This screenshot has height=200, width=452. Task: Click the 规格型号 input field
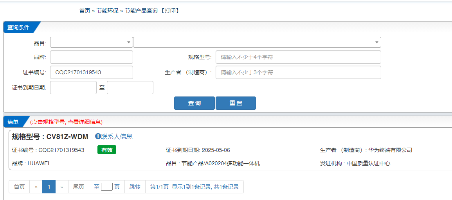click(x=298, y=57)
